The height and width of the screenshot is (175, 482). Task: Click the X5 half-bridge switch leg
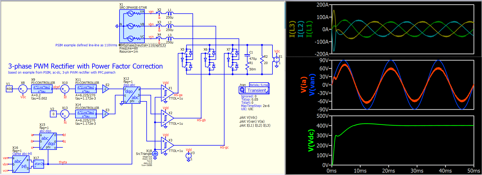click(187, 59)
